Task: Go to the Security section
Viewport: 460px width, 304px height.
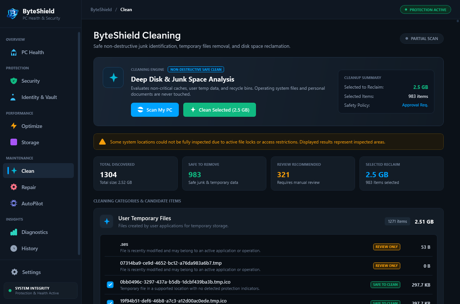Action: point(38,81)
